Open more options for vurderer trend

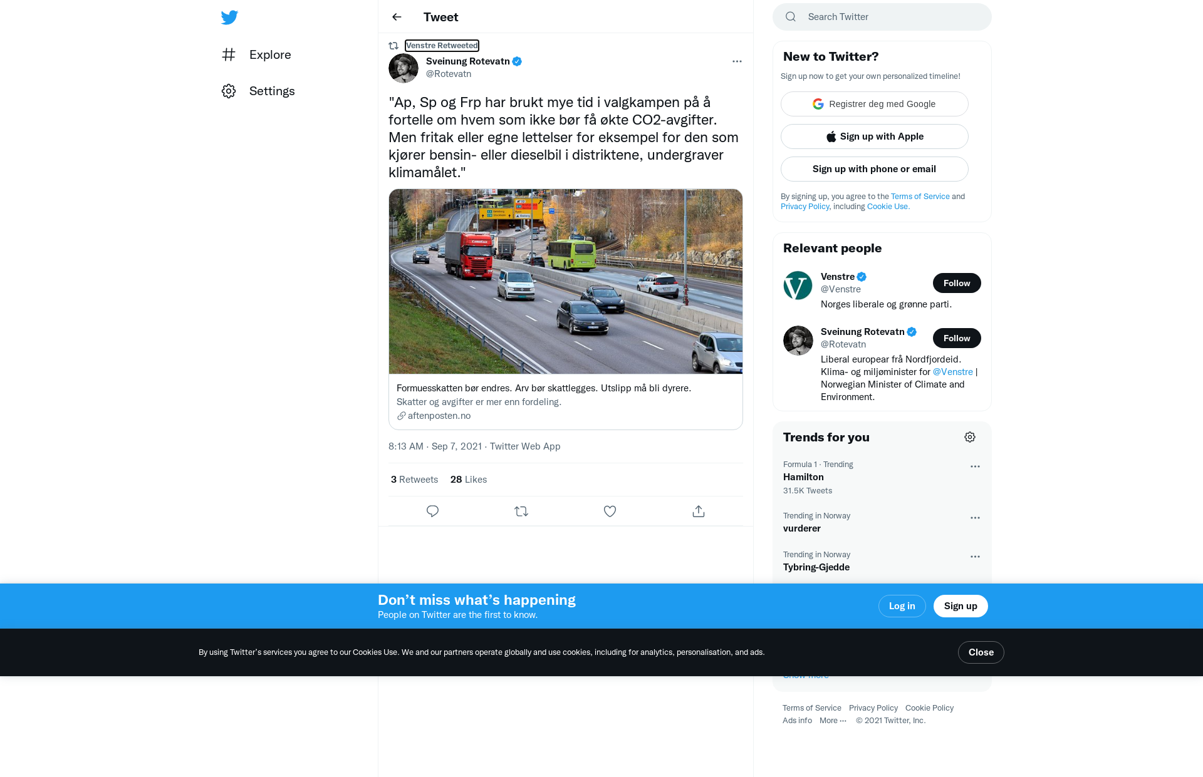point(975,518)
